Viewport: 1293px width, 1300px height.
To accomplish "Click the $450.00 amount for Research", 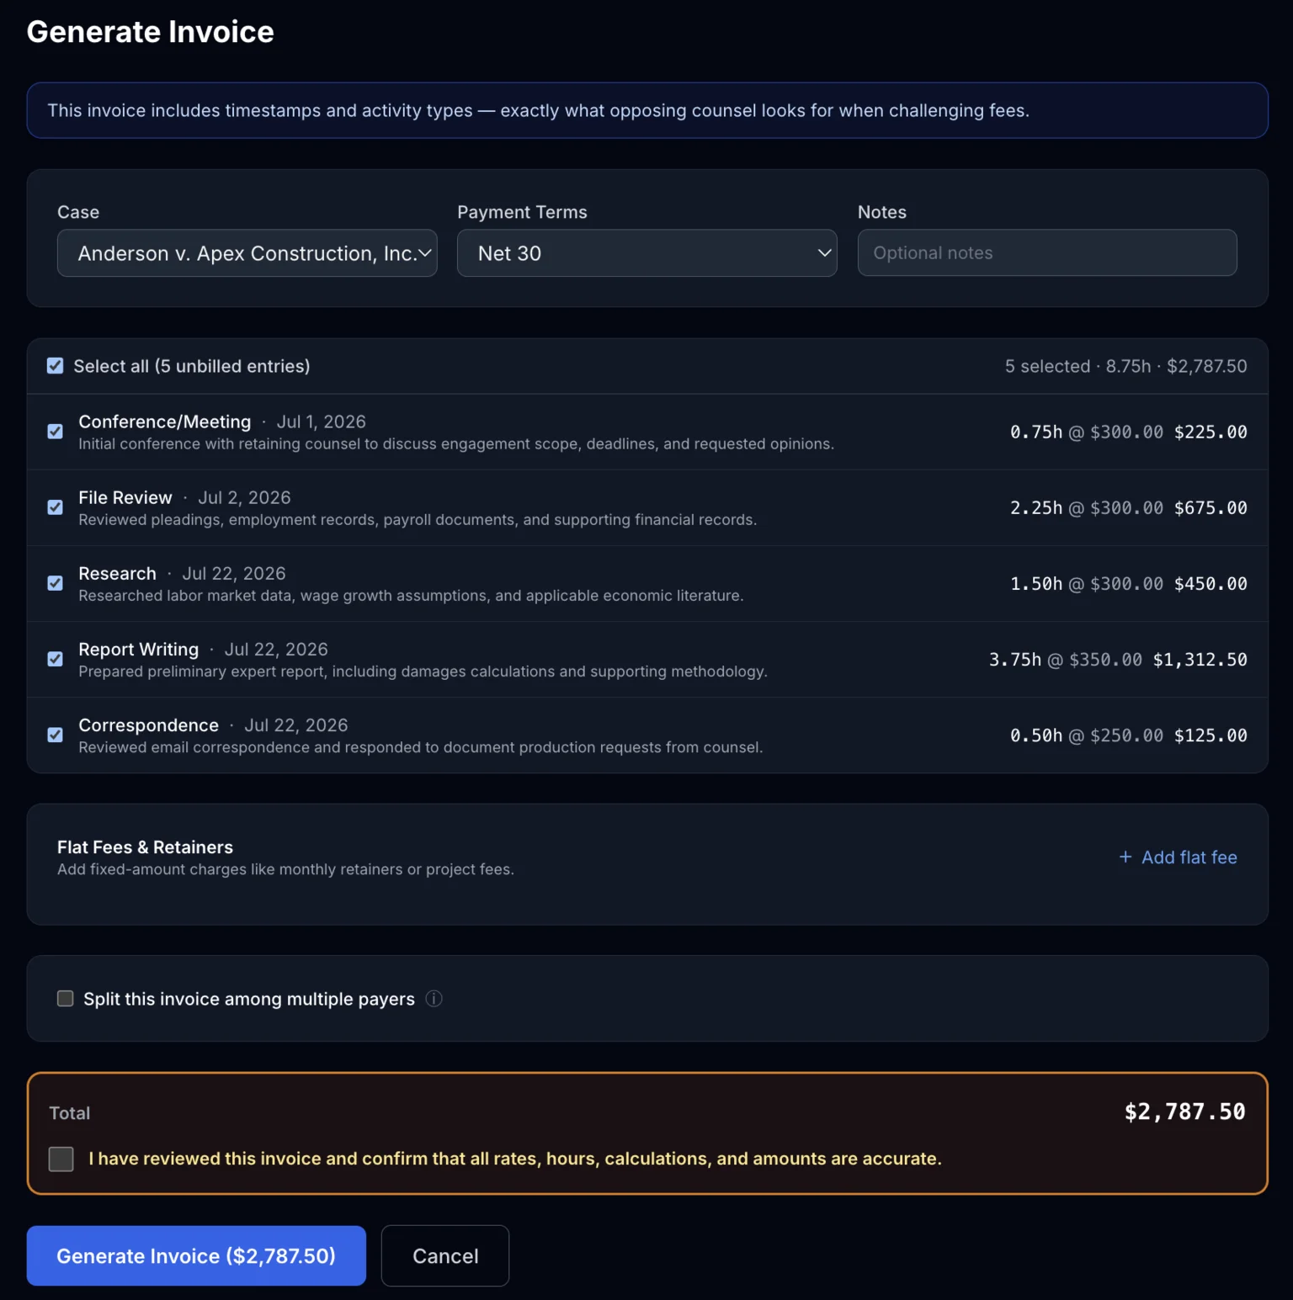I will pyautogui.click(x=1211, y=583).
